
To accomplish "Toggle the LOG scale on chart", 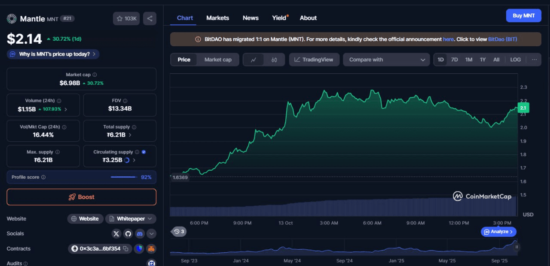I will [515, 60].
